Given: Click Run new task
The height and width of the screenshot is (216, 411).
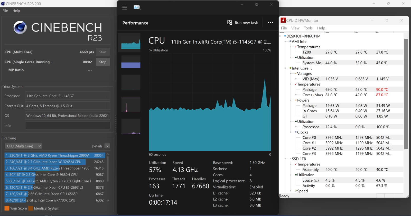Looking at the screenshot, I should [x=242, y=23].
